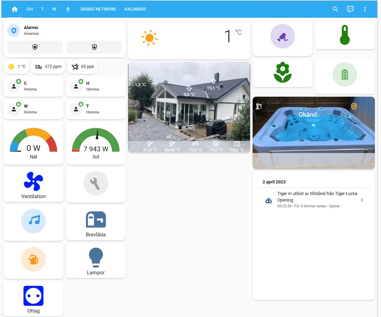Select the W tab in top bar
The image size is (381, 317).
(x=54, y=9)
